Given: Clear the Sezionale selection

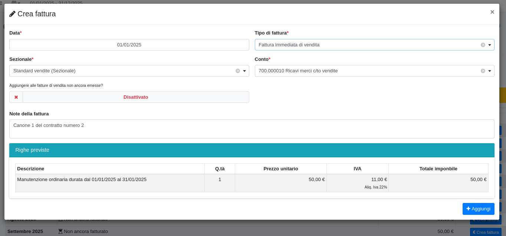Looking at the screenshot, I should (x=237, y=71).
